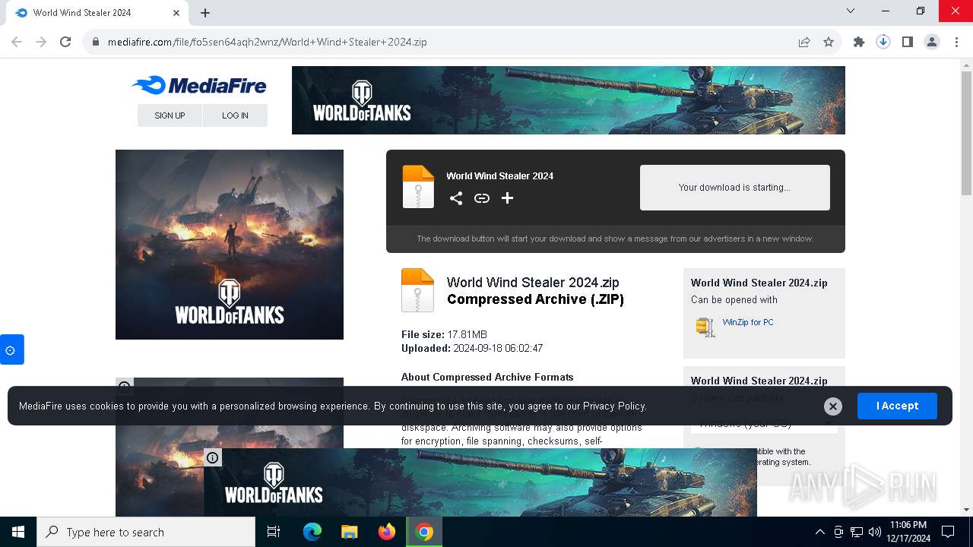Click the I Accept cookies button
This screenshot has height=547, width=973.
pos(897,406)
